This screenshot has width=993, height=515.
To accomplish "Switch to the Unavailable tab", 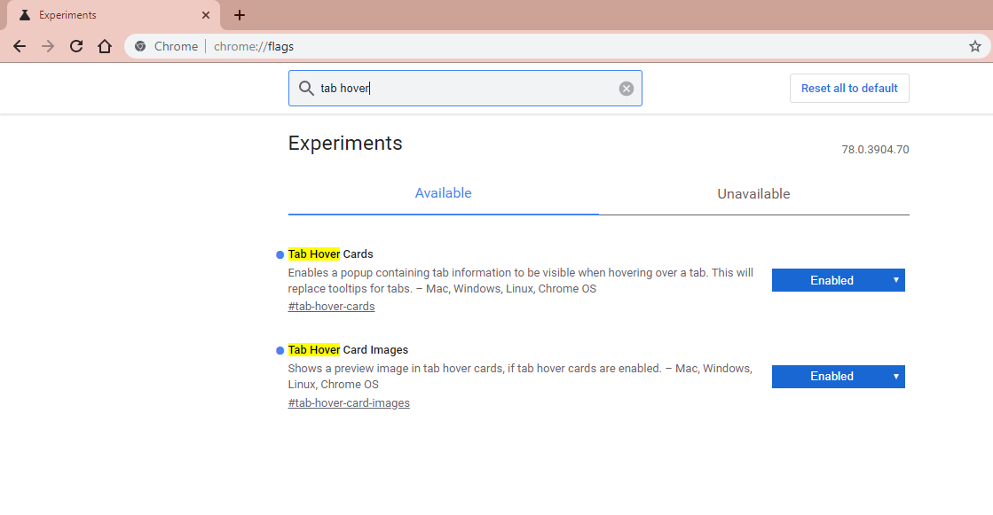I will point(753,194).
